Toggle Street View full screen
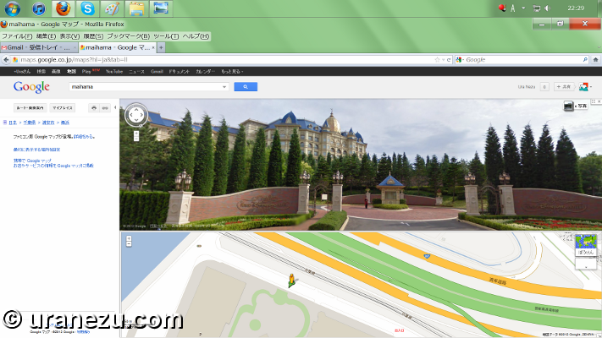The width and height of the screenshot is (602, 338). [x=594, y=101]
